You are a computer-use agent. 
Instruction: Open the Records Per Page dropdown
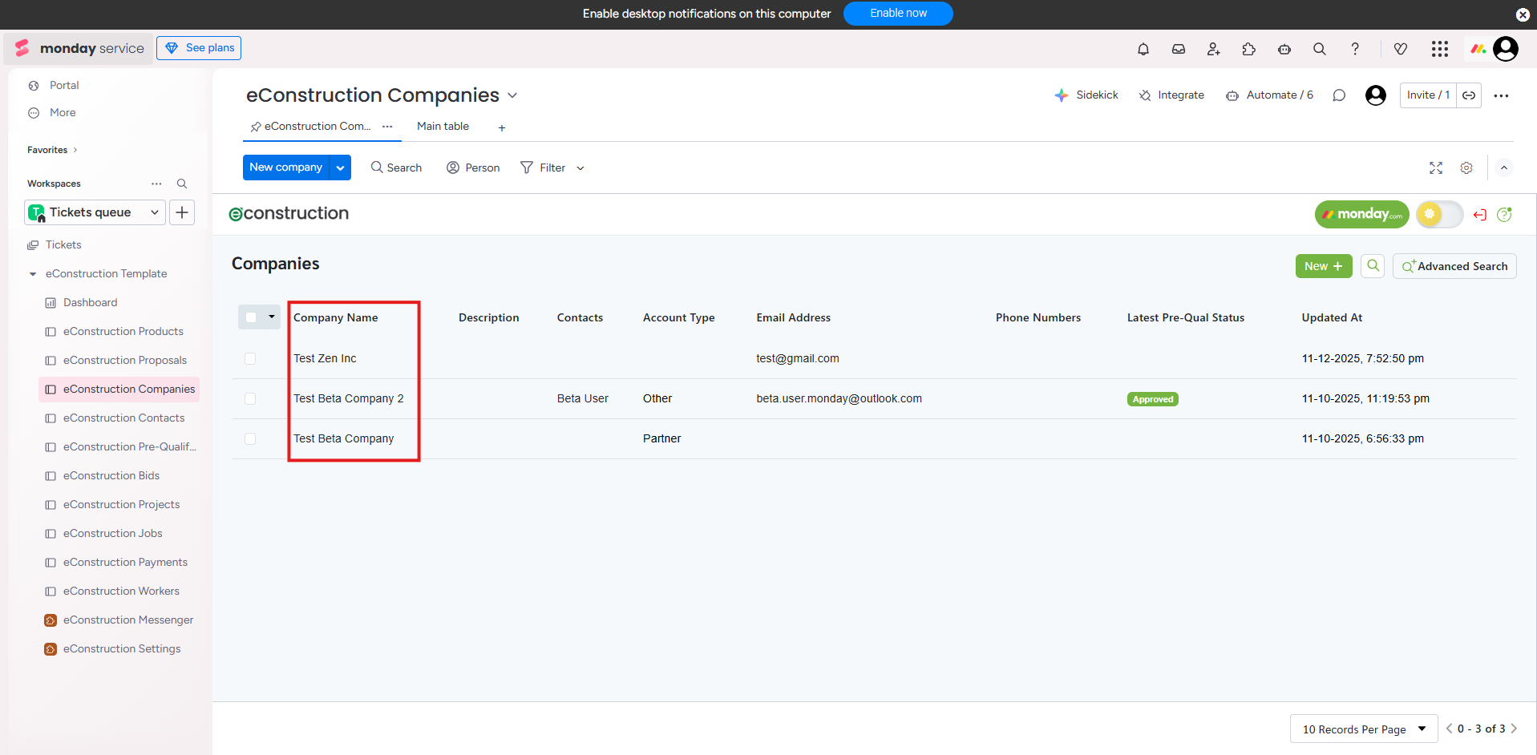(x=1364, y=729)
